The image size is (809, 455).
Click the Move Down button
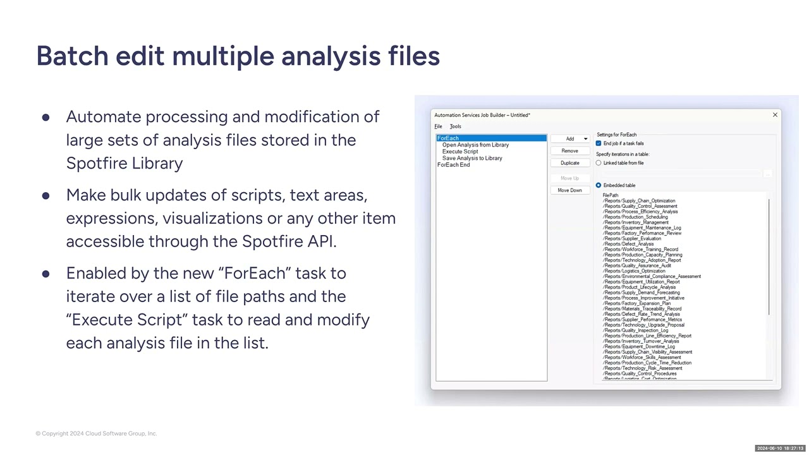pyautogui.click(x=569, y=190)
